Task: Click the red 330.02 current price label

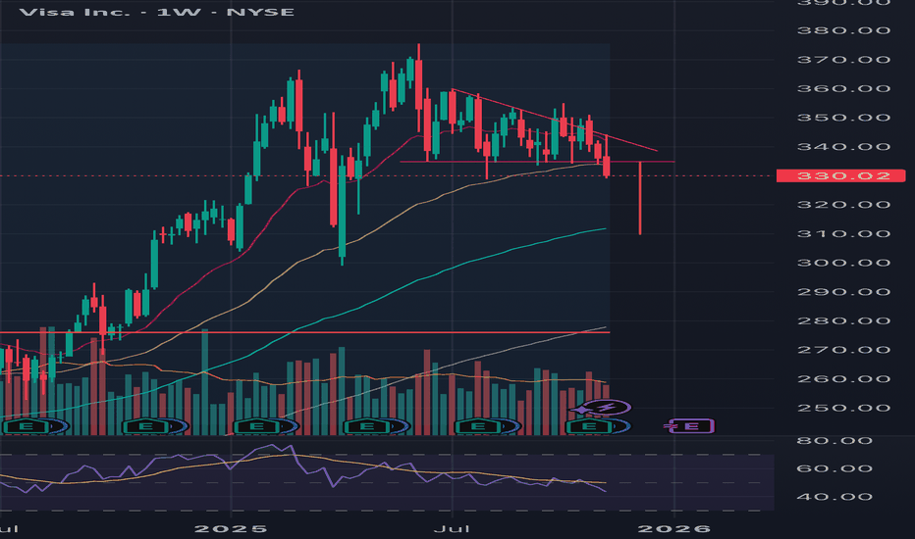Action: click(841, 176)
